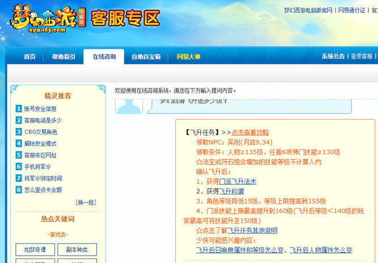Open CBG交易角色 recommendation
Screen dimensions: 378x263
pyautogui.click(x=41, y=132)
